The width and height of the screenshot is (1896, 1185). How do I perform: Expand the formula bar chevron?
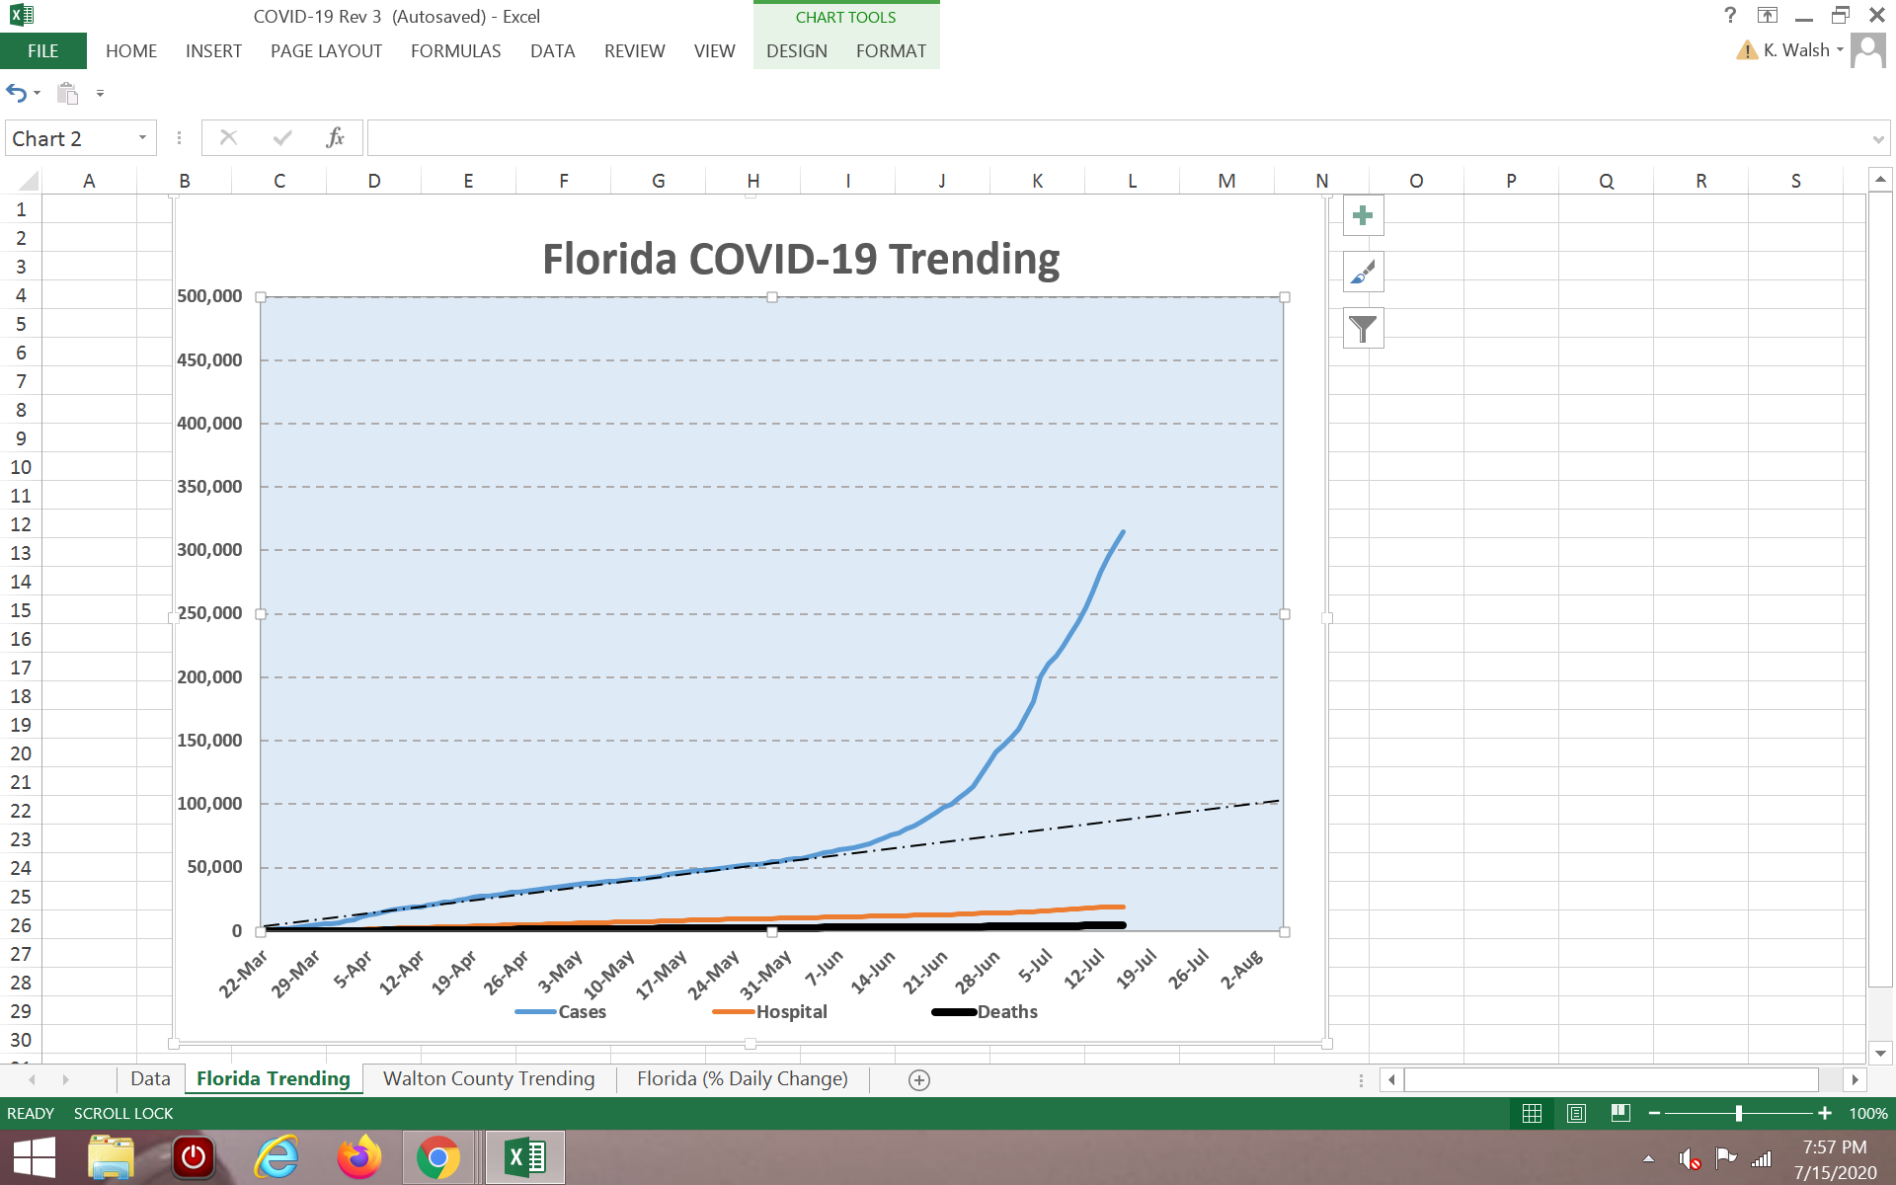tap(1877, 139)
